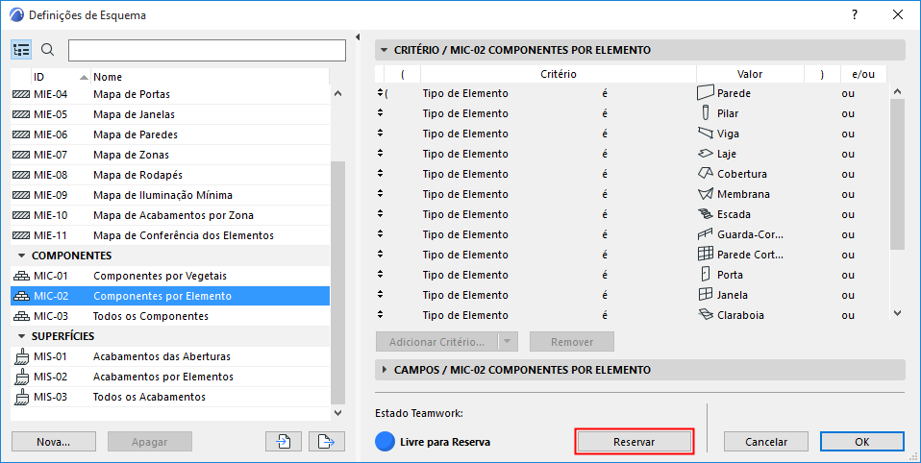Collapse the SUPERFÍCIES group
921x463 pixels.
point(21,335)
